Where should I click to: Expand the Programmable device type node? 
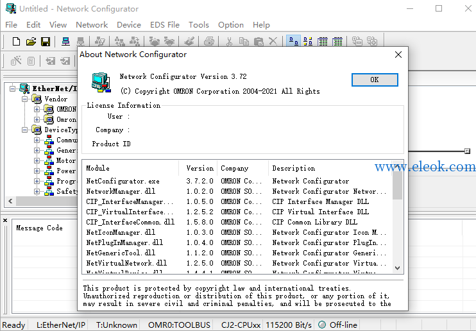click(37, 182)
